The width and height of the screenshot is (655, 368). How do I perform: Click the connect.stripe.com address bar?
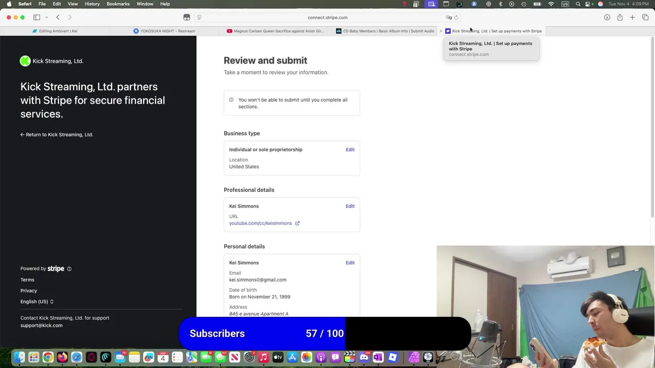[x=327, y=17]
